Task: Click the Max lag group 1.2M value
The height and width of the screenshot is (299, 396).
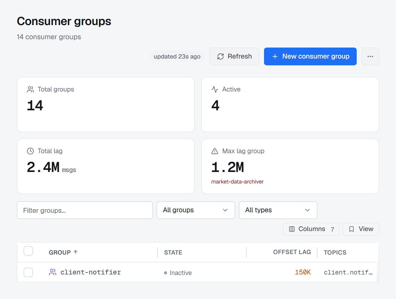Action: (x=228, y=167)
